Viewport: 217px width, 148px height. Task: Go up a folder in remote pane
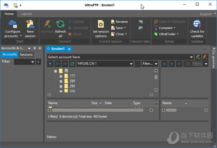171,64
